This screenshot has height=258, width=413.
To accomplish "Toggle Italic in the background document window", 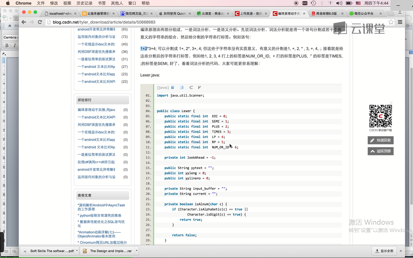I will point(14,45).
